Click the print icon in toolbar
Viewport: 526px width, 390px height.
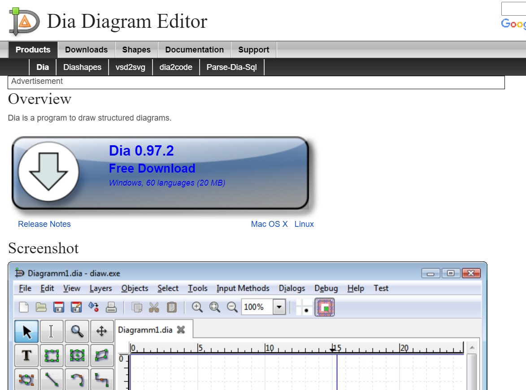[111, 307]
